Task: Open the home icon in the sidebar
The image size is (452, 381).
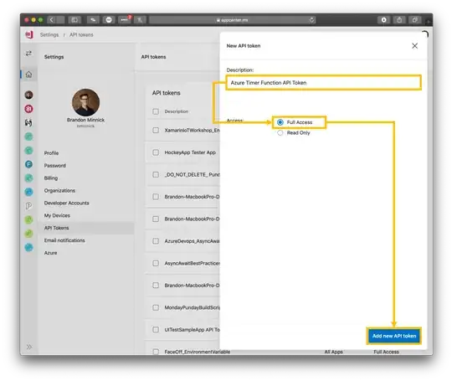Action: (x=28, y=75)
